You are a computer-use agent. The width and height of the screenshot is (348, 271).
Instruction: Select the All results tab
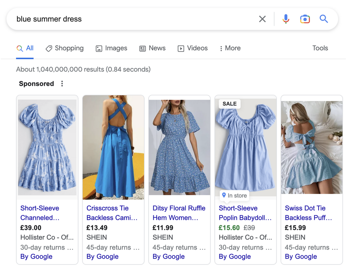25,48
